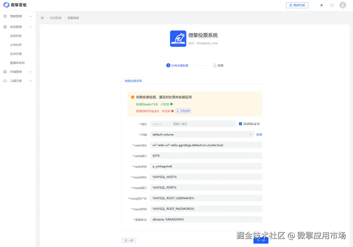Click the 标识: thirdparty_vote text
Viewport: 353px width, 247px height.
click(203, 43)
